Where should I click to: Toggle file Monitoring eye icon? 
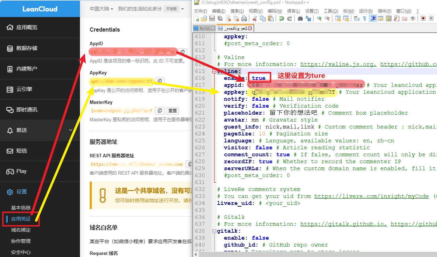pos(413,18)
